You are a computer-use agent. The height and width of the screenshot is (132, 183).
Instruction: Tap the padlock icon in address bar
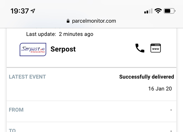click(x=68, y=21)
